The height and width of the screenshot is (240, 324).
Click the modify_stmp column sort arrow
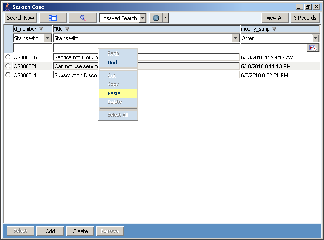click(274, 29)
